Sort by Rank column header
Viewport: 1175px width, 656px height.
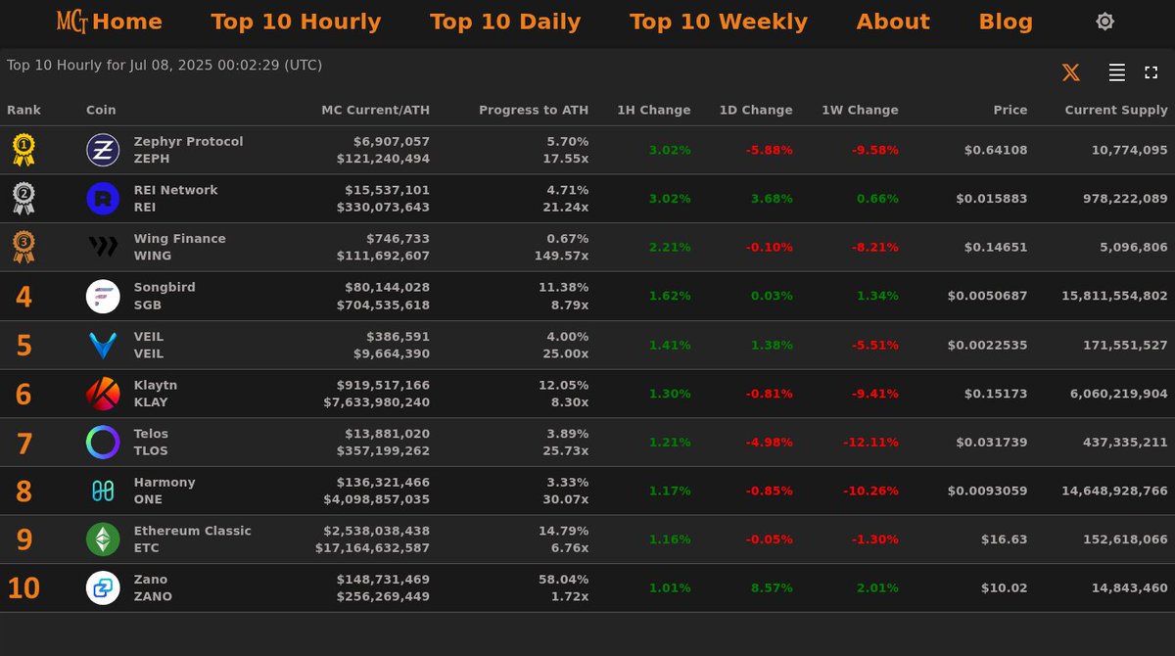pyautogui.click(x=23, y=111)
